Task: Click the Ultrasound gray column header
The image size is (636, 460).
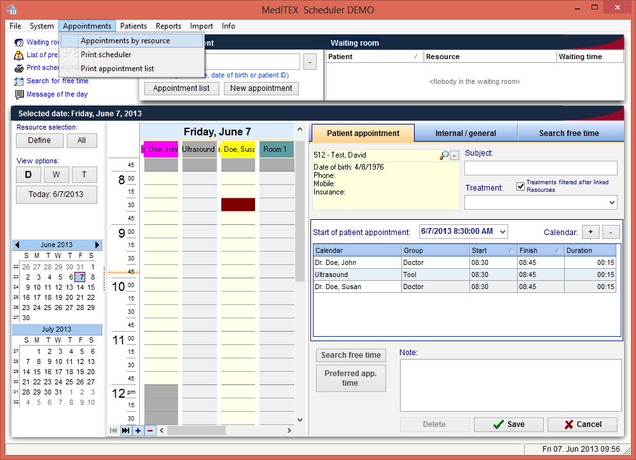Action: [199, 149]
